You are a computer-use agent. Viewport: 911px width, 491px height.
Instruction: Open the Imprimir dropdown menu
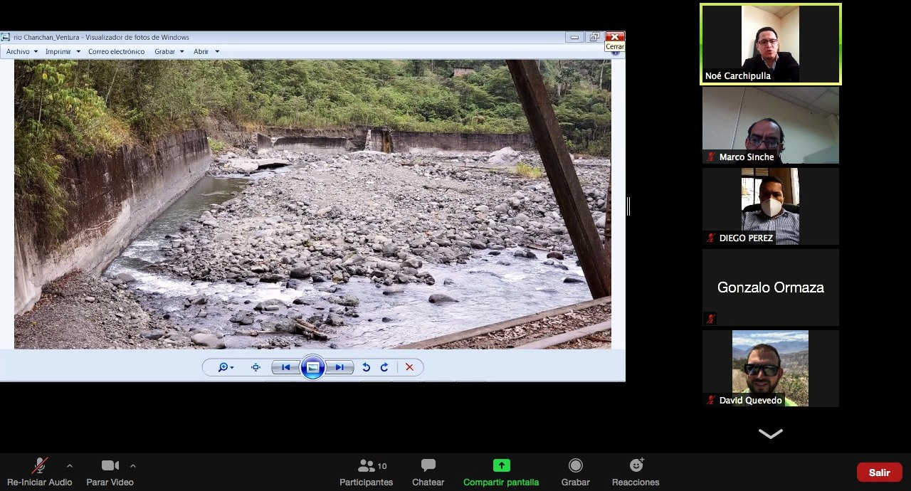61,51
